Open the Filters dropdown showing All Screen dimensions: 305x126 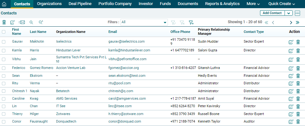144,22
